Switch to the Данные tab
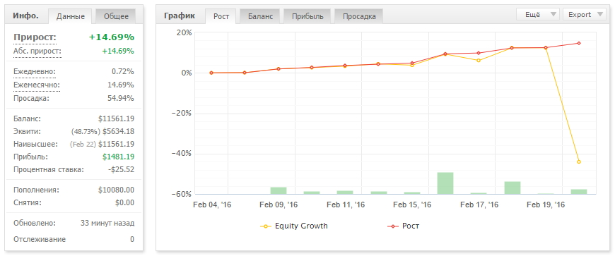 70,16
